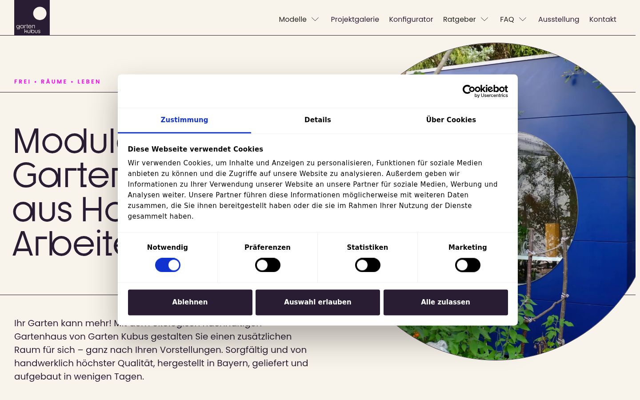Expand the Modelle menu chevron
Image resolution: width=640 pixels, height=400 pixels.
315,20
